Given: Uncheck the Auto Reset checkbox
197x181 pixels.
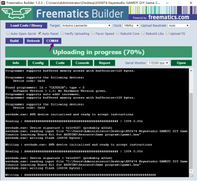Looking at the screenshot, I should pyautogui.click(x=40, y=33).
